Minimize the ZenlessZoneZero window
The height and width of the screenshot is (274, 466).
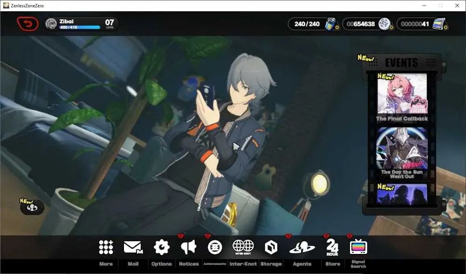point(425,6)
